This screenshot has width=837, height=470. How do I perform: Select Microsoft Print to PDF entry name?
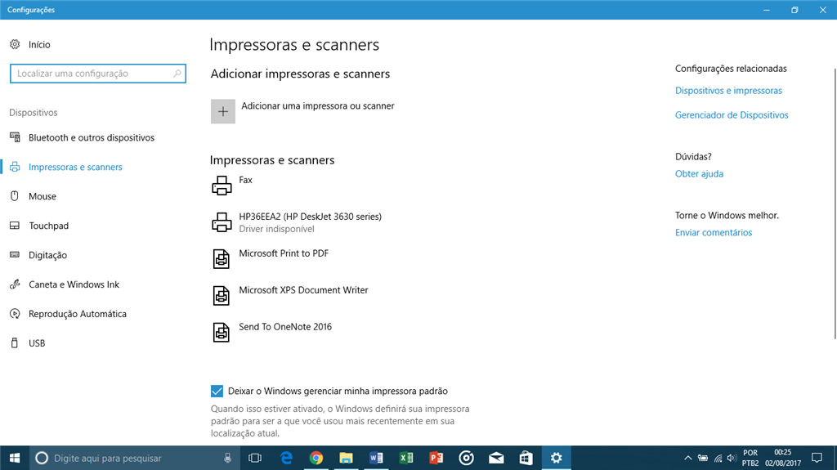point(284,253)
